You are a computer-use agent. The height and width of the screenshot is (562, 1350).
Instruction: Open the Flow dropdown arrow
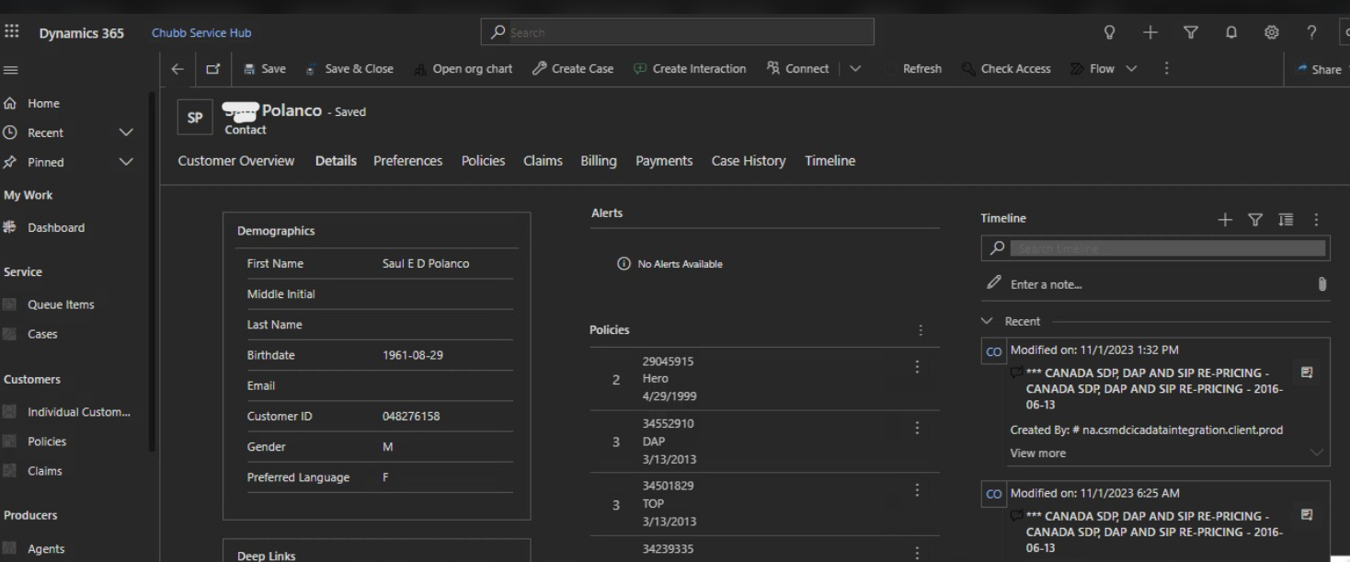click(x=1131, y=69)
